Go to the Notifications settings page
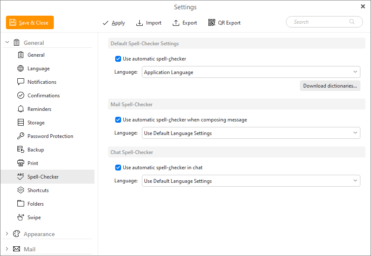Image resolution: width=371 pixels, height=256 pixels. (42, 82)
